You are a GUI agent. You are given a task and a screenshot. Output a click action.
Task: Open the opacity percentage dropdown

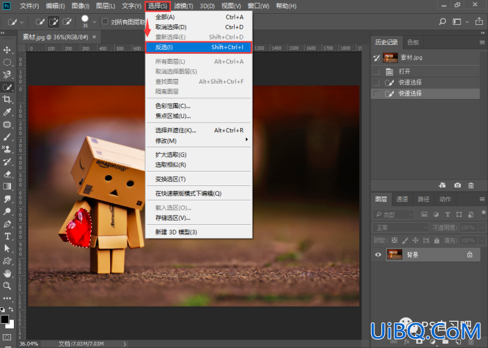pyautogui.click(x=482, y=228)
